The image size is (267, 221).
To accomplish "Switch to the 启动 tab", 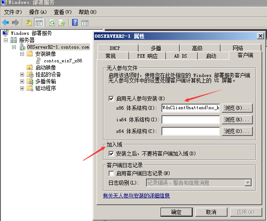I will (213, 56).
